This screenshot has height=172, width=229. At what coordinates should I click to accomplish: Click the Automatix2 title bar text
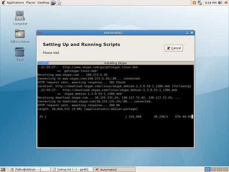(113, 33)
